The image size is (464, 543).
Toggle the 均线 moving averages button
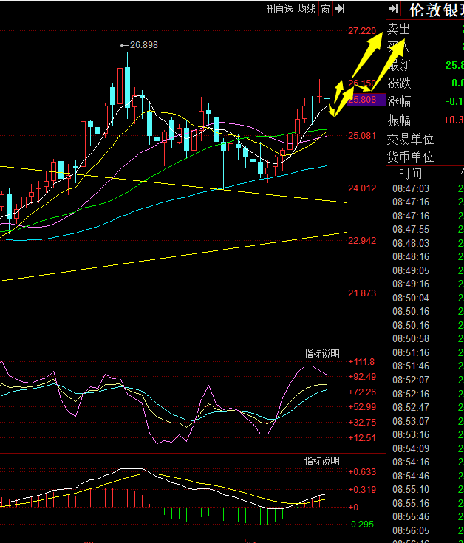[x=307, y=9]
